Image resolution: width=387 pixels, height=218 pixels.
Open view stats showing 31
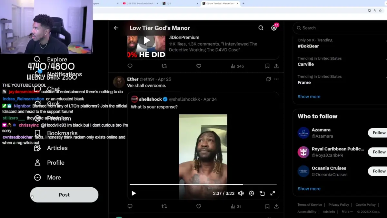tap(236, 206)
